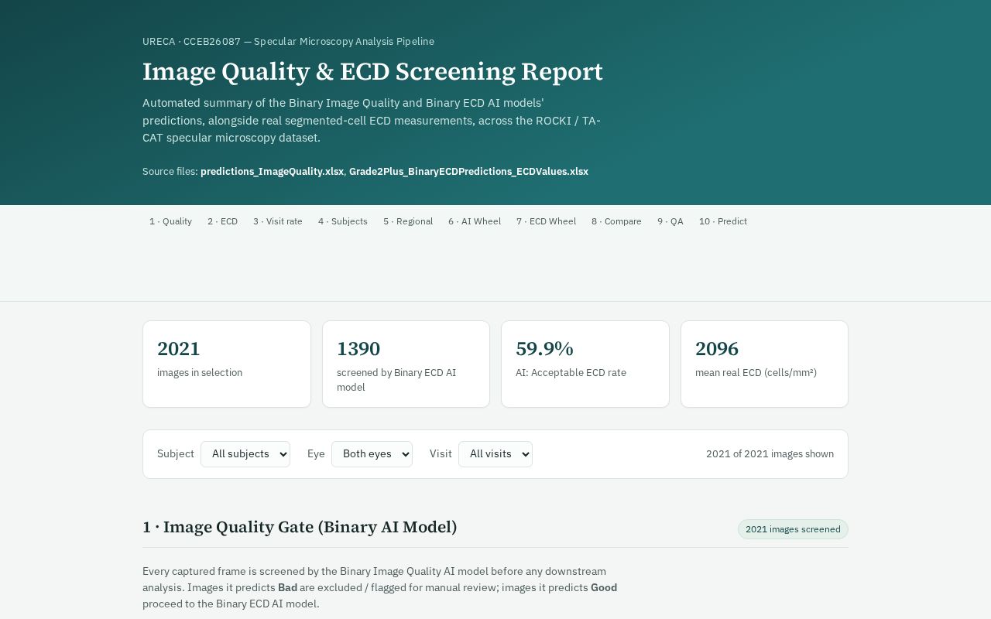Click 'predictions_ImageQuality.xlsx' source file name
The height and width of the screenshot is (619, 991).
pyautogui.click(x=272, y=172)
